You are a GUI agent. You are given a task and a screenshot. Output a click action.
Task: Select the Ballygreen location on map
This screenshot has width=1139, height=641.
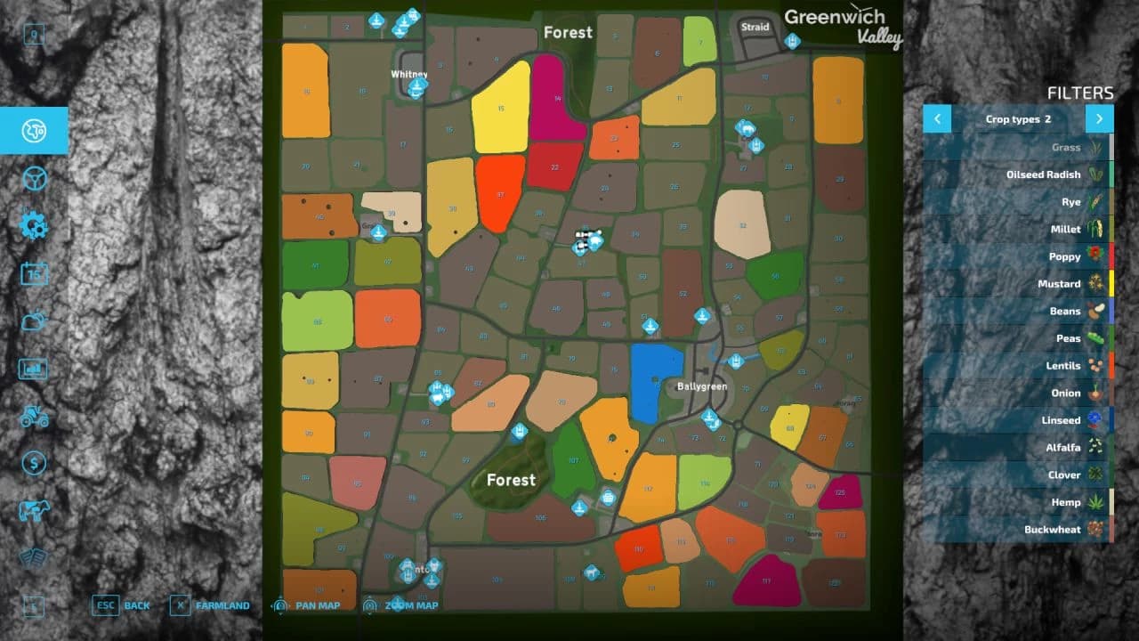701,386
